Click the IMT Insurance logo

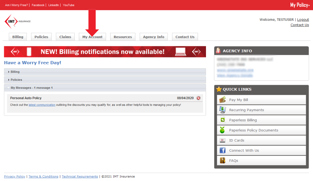coord(18,21)
